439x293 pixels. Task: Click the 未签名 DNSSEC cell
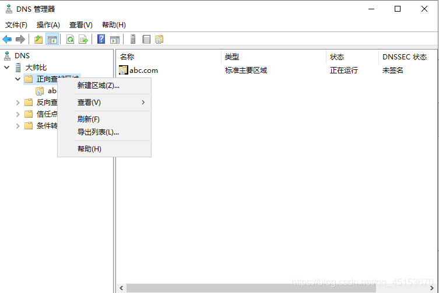tap(392, 70)
